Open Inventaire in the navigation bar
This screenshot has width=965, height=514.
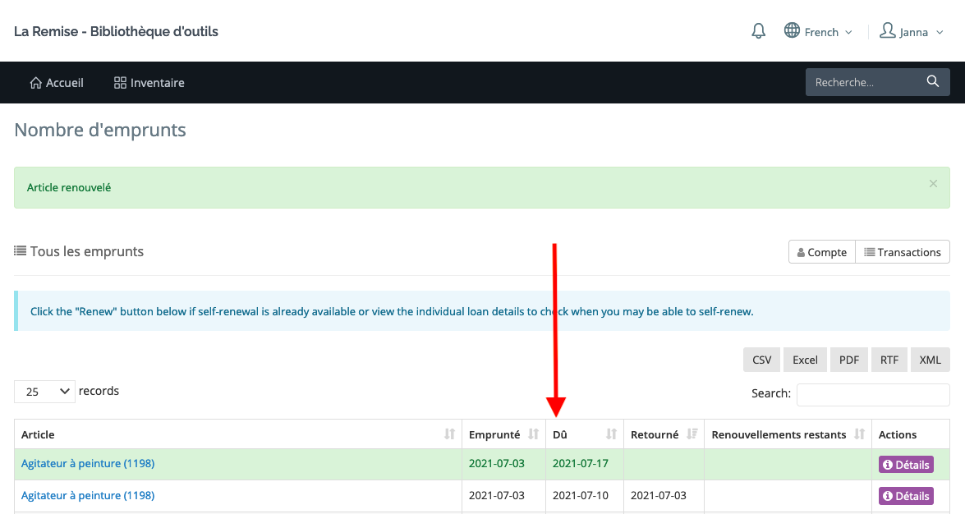[x=149, y=83]
